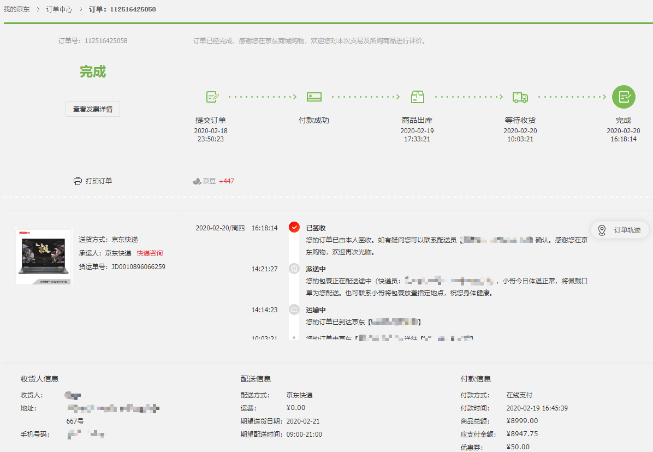
Task: Click the printer icon beside 打印订单
Action: [78, 181]
